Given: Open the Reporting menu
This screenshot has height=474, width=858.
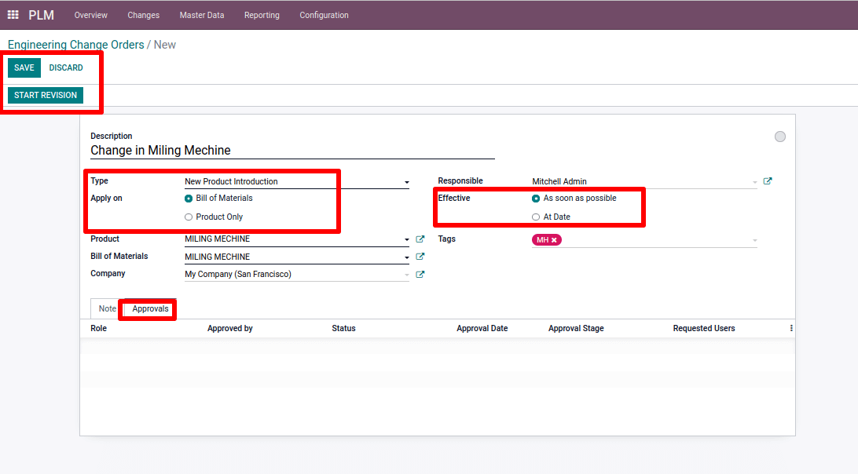Looking at the screenshot, I should pos(262,15).
